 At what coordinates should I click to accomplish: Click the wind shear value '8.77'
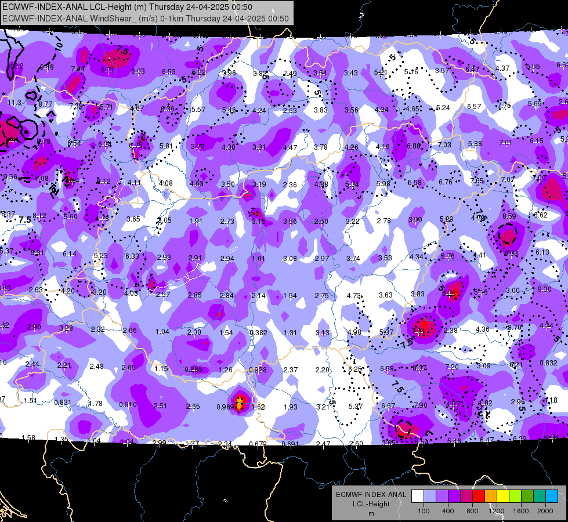(45, 104)
